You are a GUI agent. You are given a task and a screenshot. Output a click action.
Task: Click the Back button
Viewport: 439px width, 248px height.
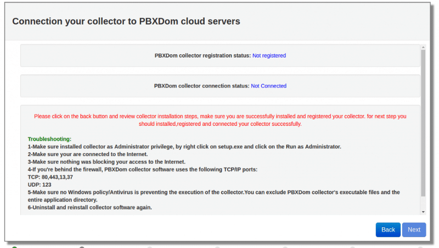(x=388, y=230)
